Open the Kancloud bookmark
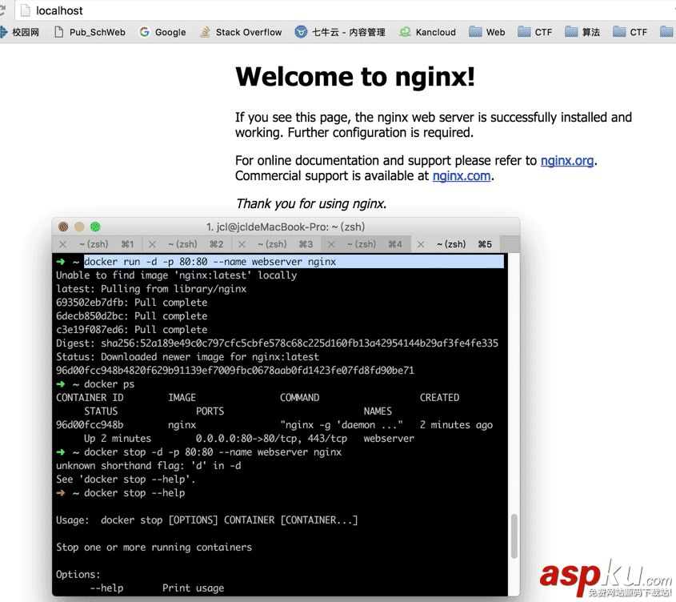 coord(428,32)
